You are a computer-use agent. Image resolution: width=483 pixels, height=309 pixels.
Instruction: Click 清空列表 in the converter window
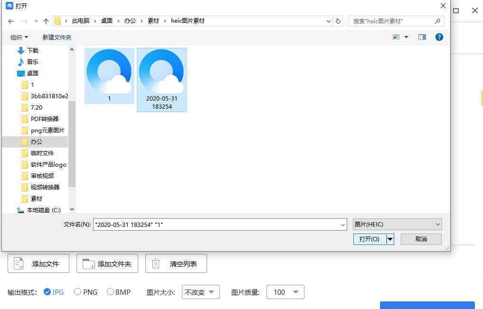[176, 264]
